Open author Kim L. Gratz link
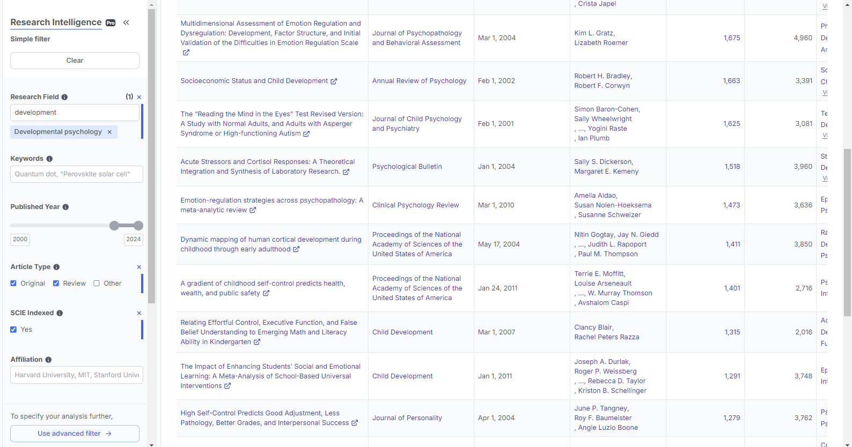 click(594, 33)
